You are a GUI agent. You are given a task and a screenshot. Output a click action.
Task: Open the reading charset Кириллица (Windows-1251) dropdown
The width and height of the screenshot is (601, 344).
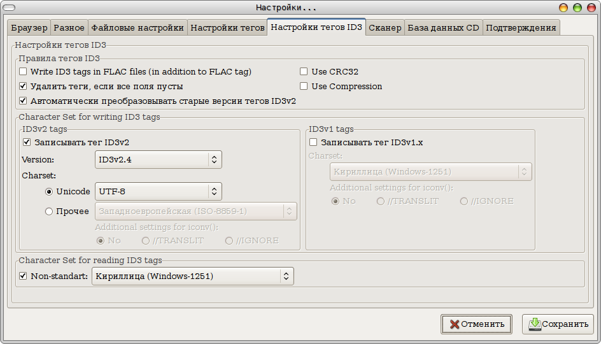pyautogui.click(x=193, y=276)
